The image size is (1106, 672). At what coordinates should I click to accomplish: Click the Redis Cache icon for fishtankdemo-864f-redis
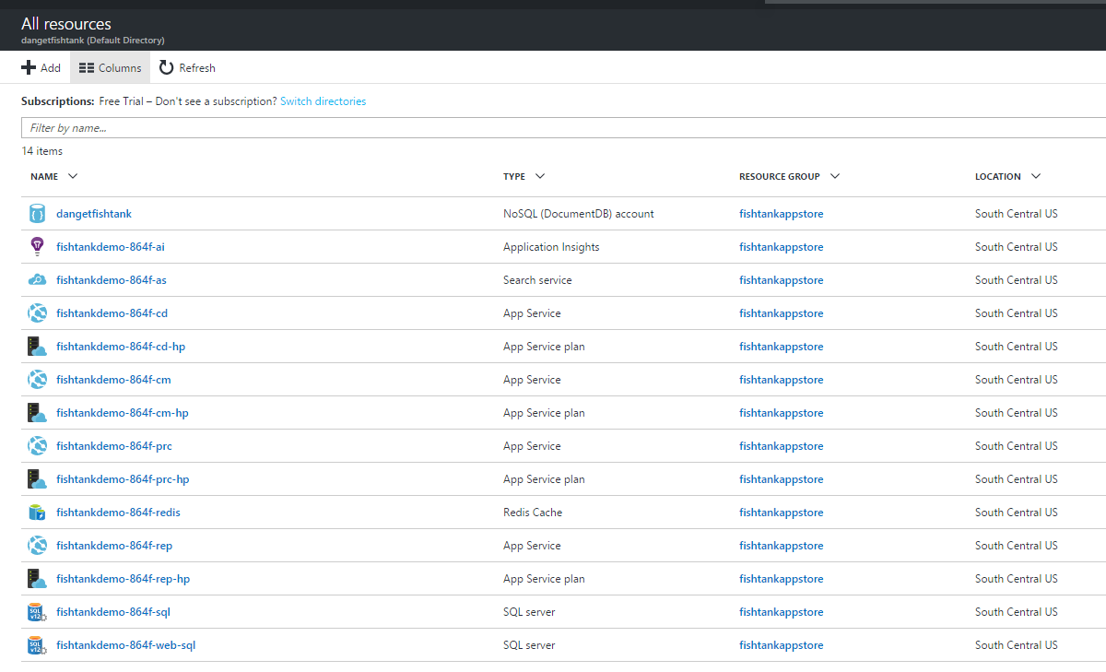click(x=37, y=513)
